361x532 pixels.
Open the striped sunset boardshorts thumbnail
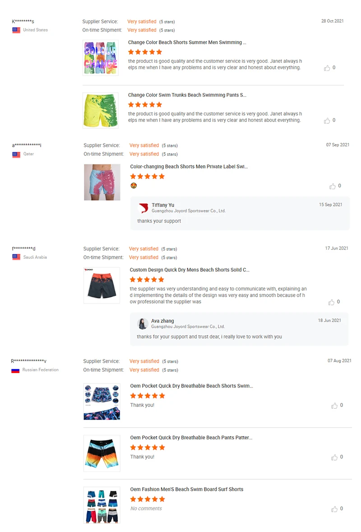click(x=102, y=453)
